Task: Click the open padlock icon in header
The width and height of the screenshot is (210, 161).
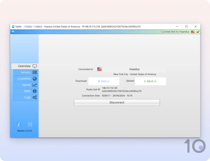Action: (198, 32)
